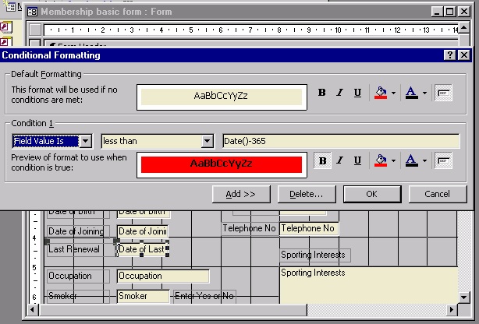The height and width of the screenshot is (324, 479).
Task: Click Condition 1 fill color bucket icon
Action: [x=381, y=161]
